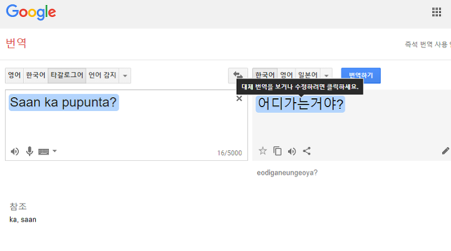
Task: Swap source and target languages
Action: tap(238, 74)
